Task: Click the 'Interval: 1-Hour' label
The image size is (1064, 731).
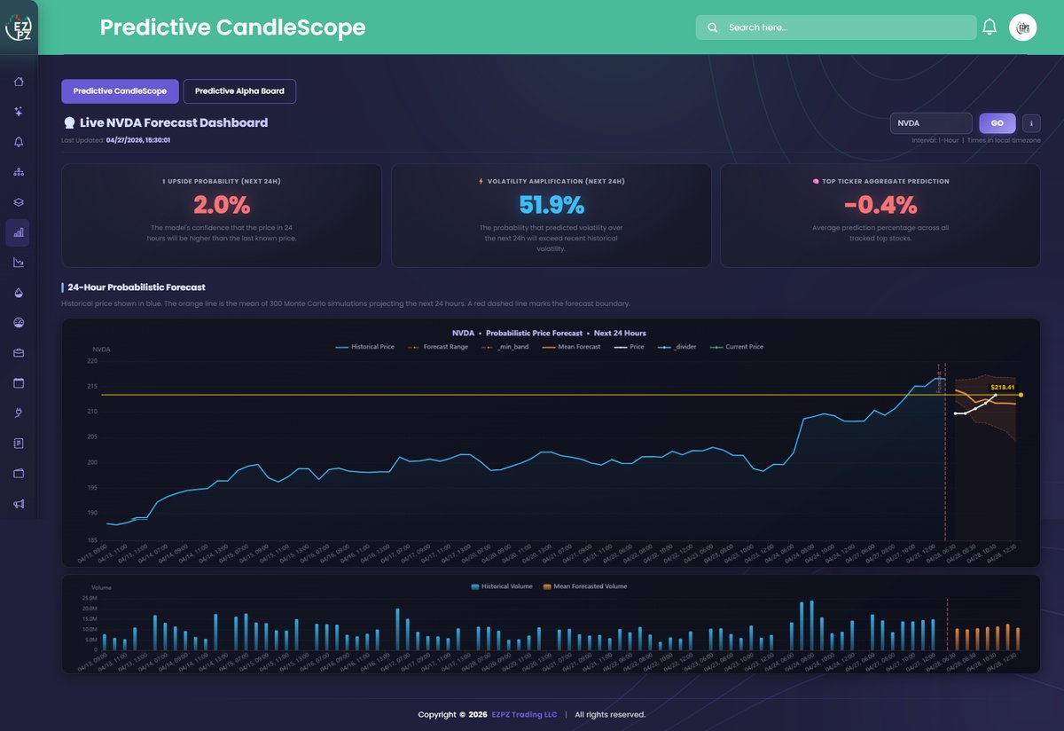Action: pyautogui.click(x=935, y=140)
